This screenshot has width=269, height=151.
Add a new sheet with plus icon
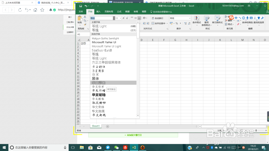coord(108,127)
